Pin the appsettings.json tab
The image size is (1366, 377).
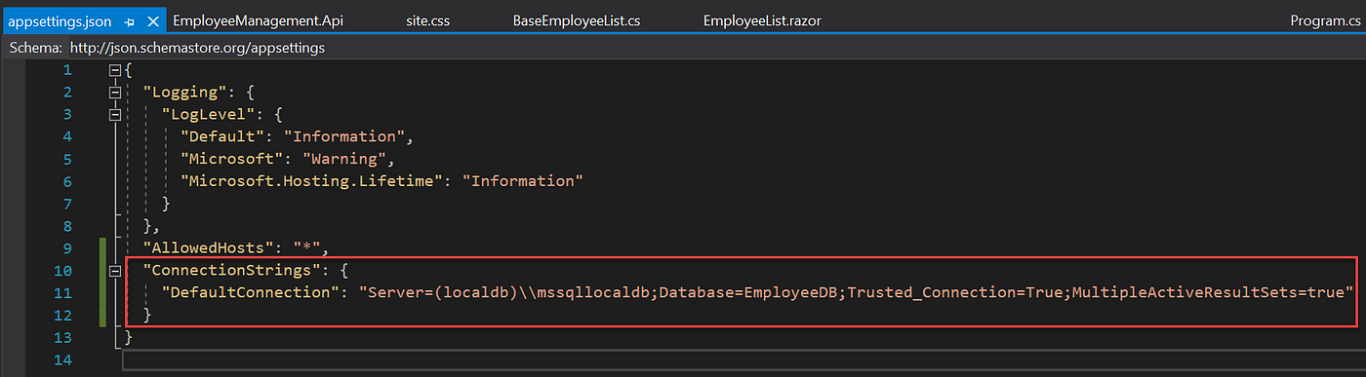click(129, 20)
